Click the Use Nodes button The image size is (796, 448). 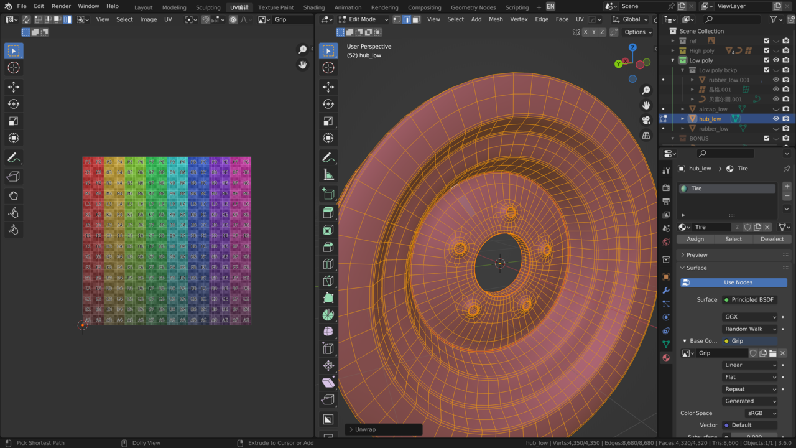[x=734, y=282]
